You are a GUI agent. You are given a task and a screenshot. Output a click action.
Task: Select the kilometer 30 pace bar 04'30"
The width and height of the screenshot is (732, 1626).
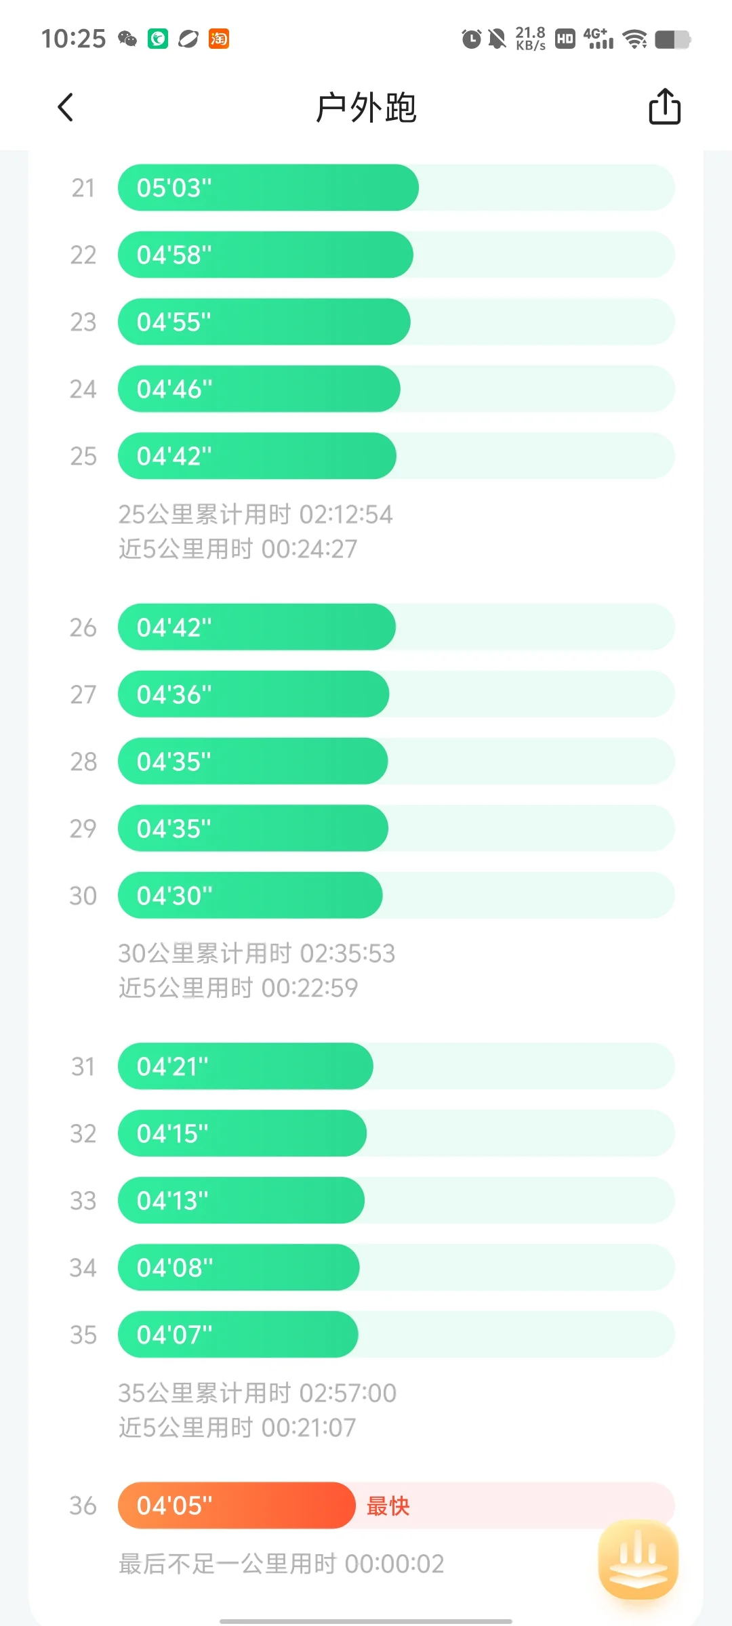click(x=250, y=895)
